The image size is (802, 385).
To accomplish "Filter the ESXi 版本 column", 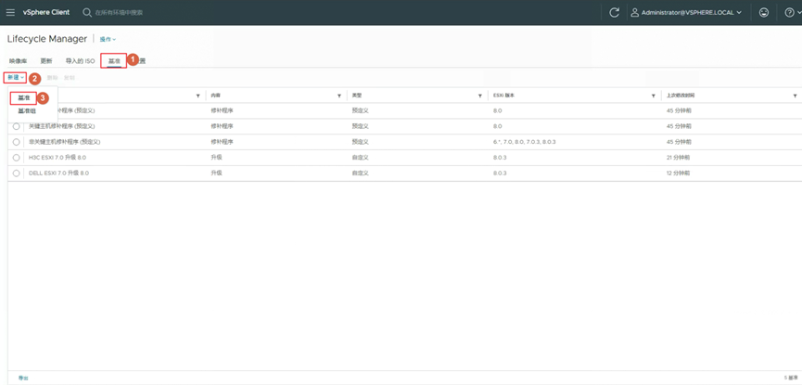I will 653,96.
